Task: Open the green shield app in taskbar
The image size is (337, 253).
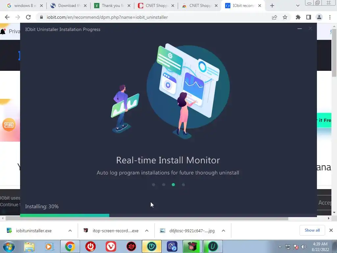Action: coord(151,246)
